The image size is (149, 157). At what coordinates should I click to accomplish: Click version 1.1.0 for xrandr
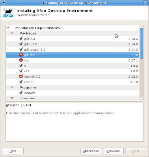[134, 82]
